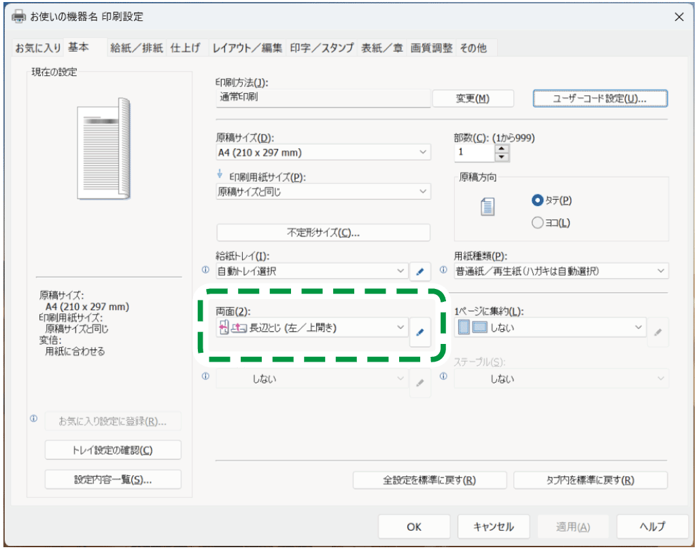Screen dimensions: 699x554
Task: Open the 画質調整 tab
Action: pyautogui.click(x=431, y=48)
